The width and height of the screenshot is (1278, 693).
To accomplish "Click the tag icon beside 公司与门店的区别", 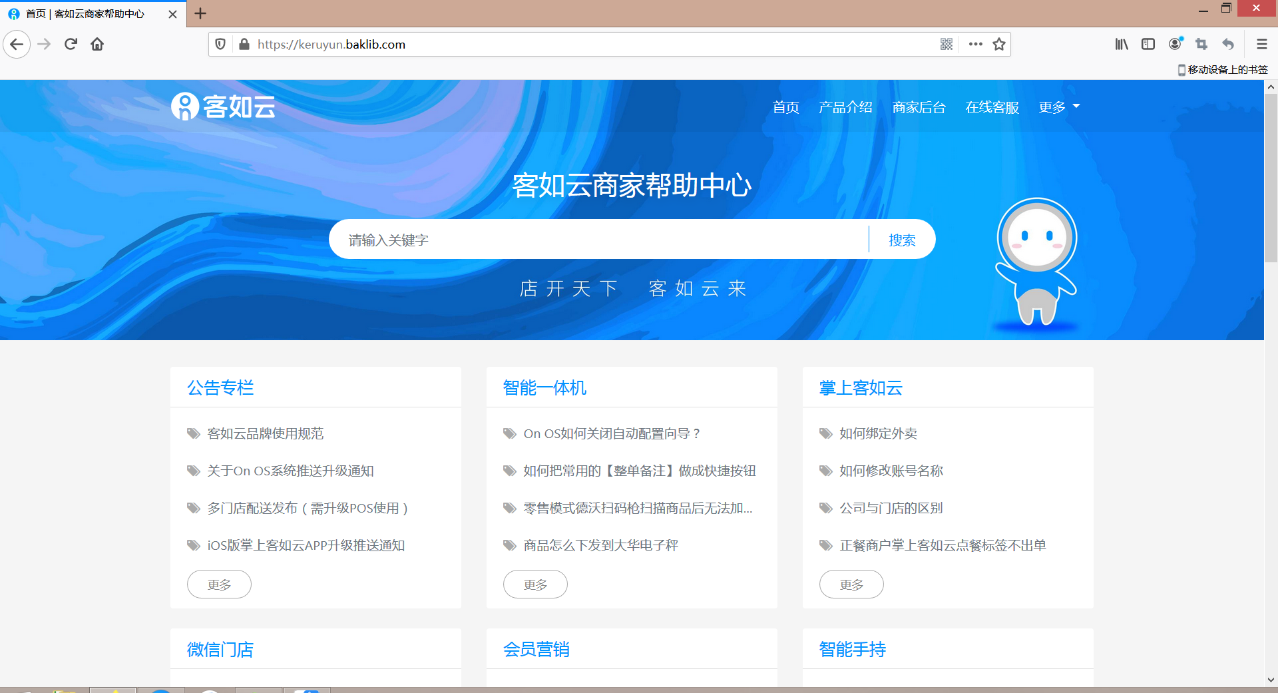I will [x=826, y=509].
